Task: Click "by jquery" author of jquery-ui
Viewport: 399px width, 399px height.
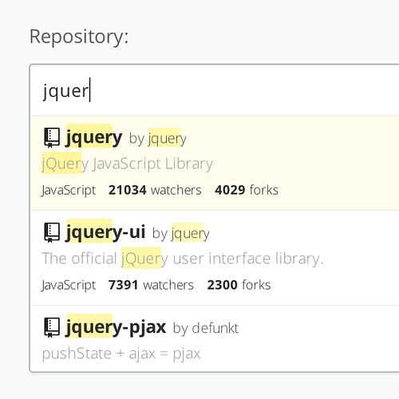Action: pos(181,234)
